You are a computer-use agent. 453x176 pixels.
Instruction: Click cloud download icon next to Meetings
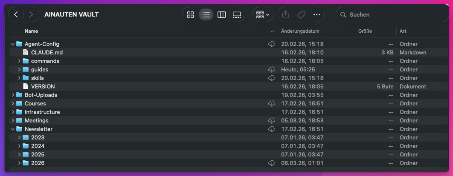point(271,120)
